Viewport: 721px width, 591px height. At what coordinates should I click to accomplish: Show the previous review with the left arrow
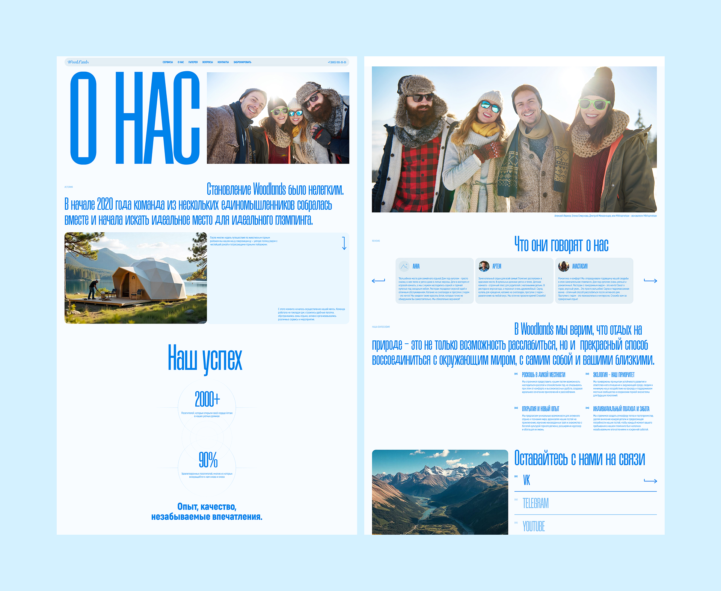(378, 281)
